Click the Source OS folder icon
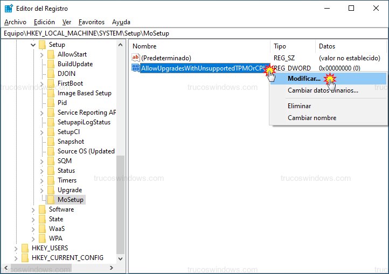 51,151
